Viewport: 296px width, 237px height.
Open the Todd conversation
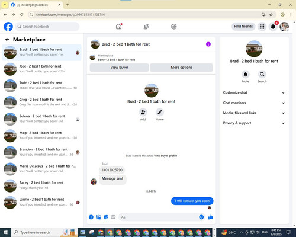click(x=41, y=85)
